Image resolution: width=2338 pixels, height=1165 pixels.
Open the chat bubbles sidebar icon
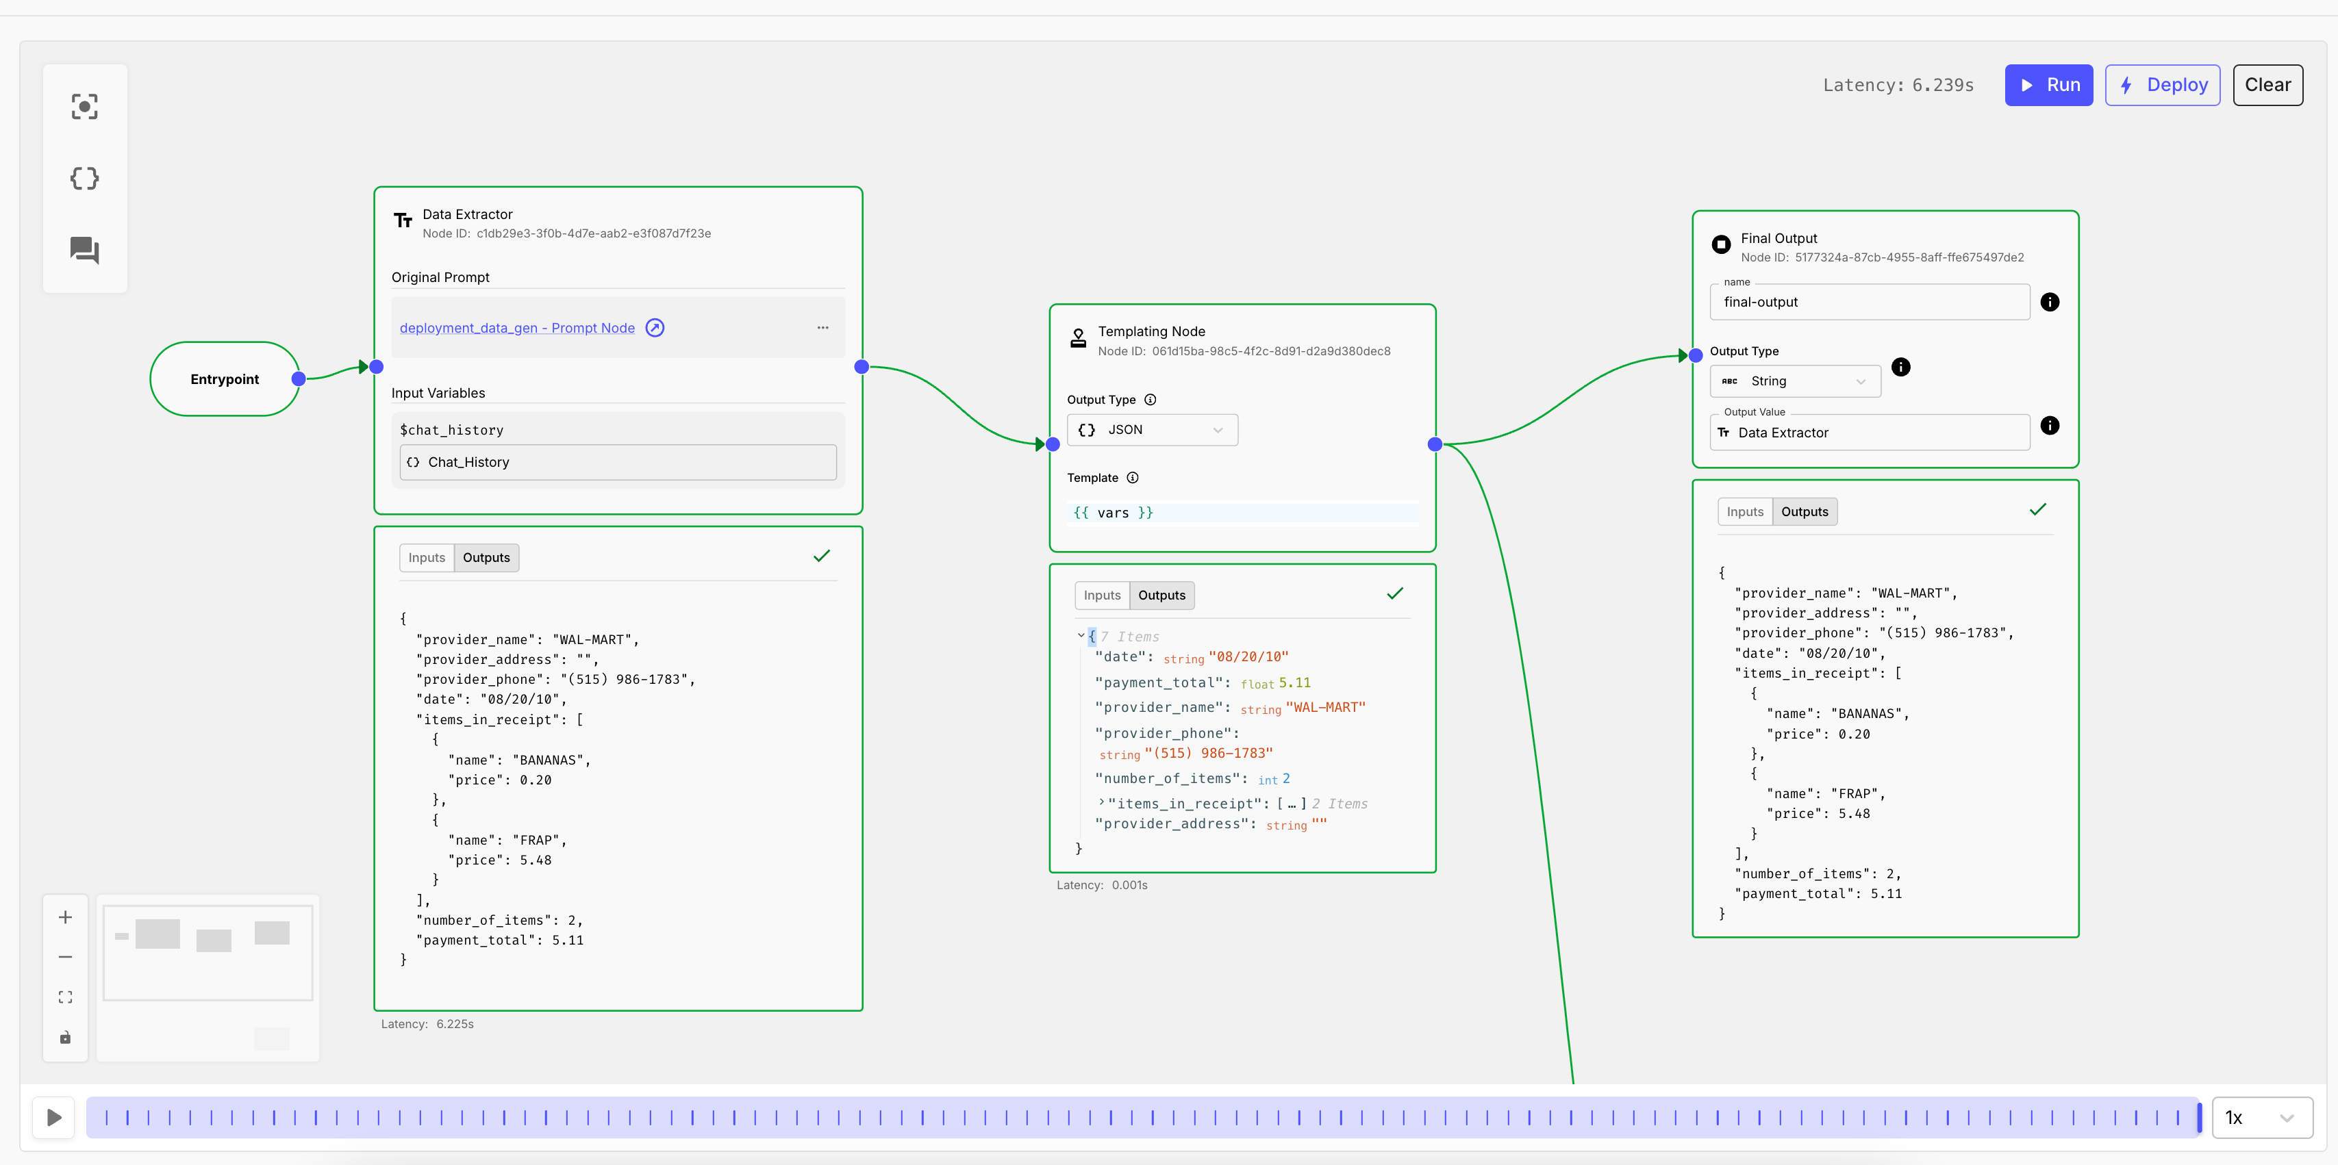tap(84, 250)
